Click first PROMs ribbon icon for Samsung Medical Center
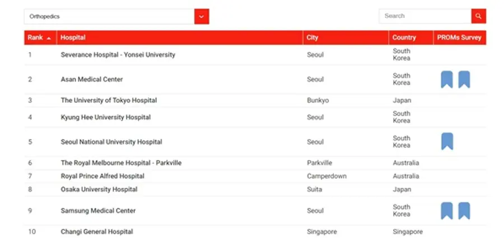This screenshot has width=504, height=238. [446, 211]
